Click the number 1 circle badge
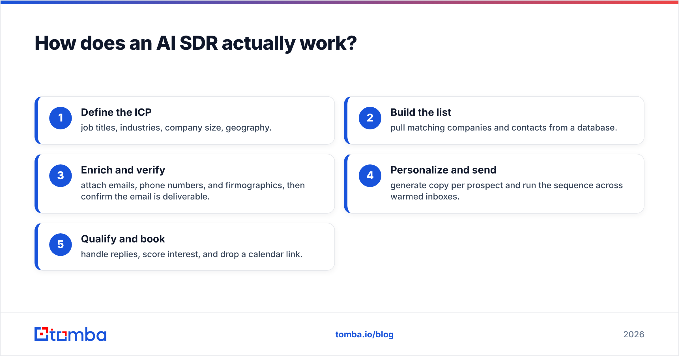The image size is (679, 356). tap(61, 118)
